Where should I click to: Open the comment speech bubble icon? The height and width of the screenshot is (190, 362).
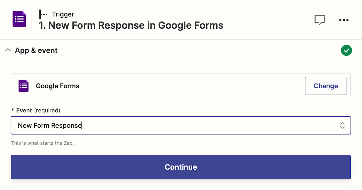coord(319,20)
